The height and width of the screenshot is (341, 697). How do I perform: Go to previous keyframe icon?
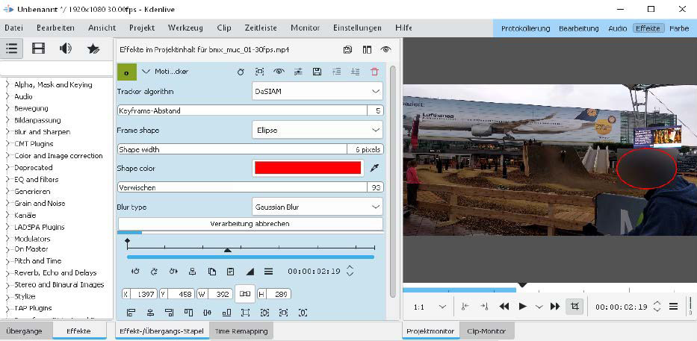click(x=135, y=272)
